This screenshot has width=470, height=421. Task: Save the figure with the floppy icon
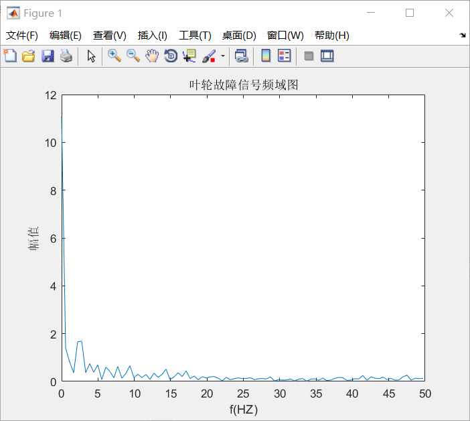coord(48,56)
